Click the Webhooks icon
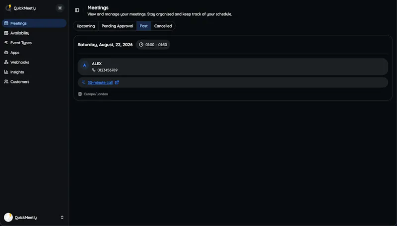The width and height of the screenshot is (397, 226). tap(6, 62)
